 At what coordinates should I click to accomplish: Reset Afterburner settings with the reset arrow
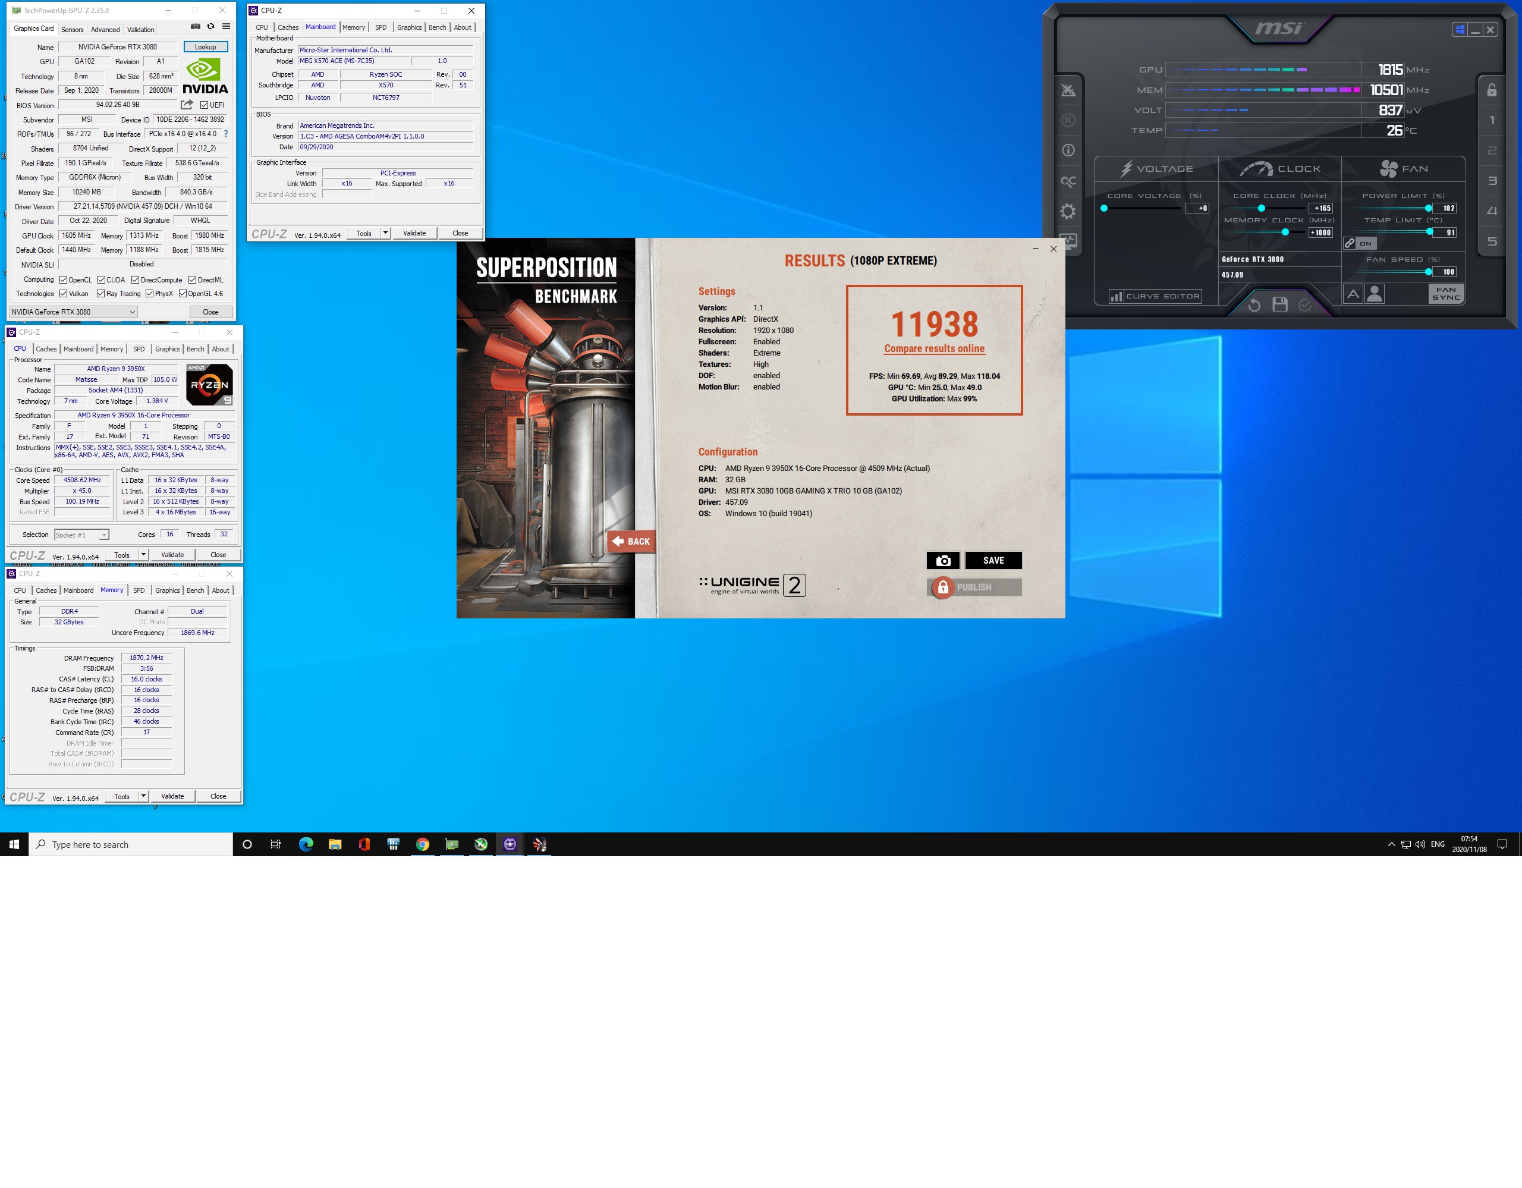[x=1254, y=304]
